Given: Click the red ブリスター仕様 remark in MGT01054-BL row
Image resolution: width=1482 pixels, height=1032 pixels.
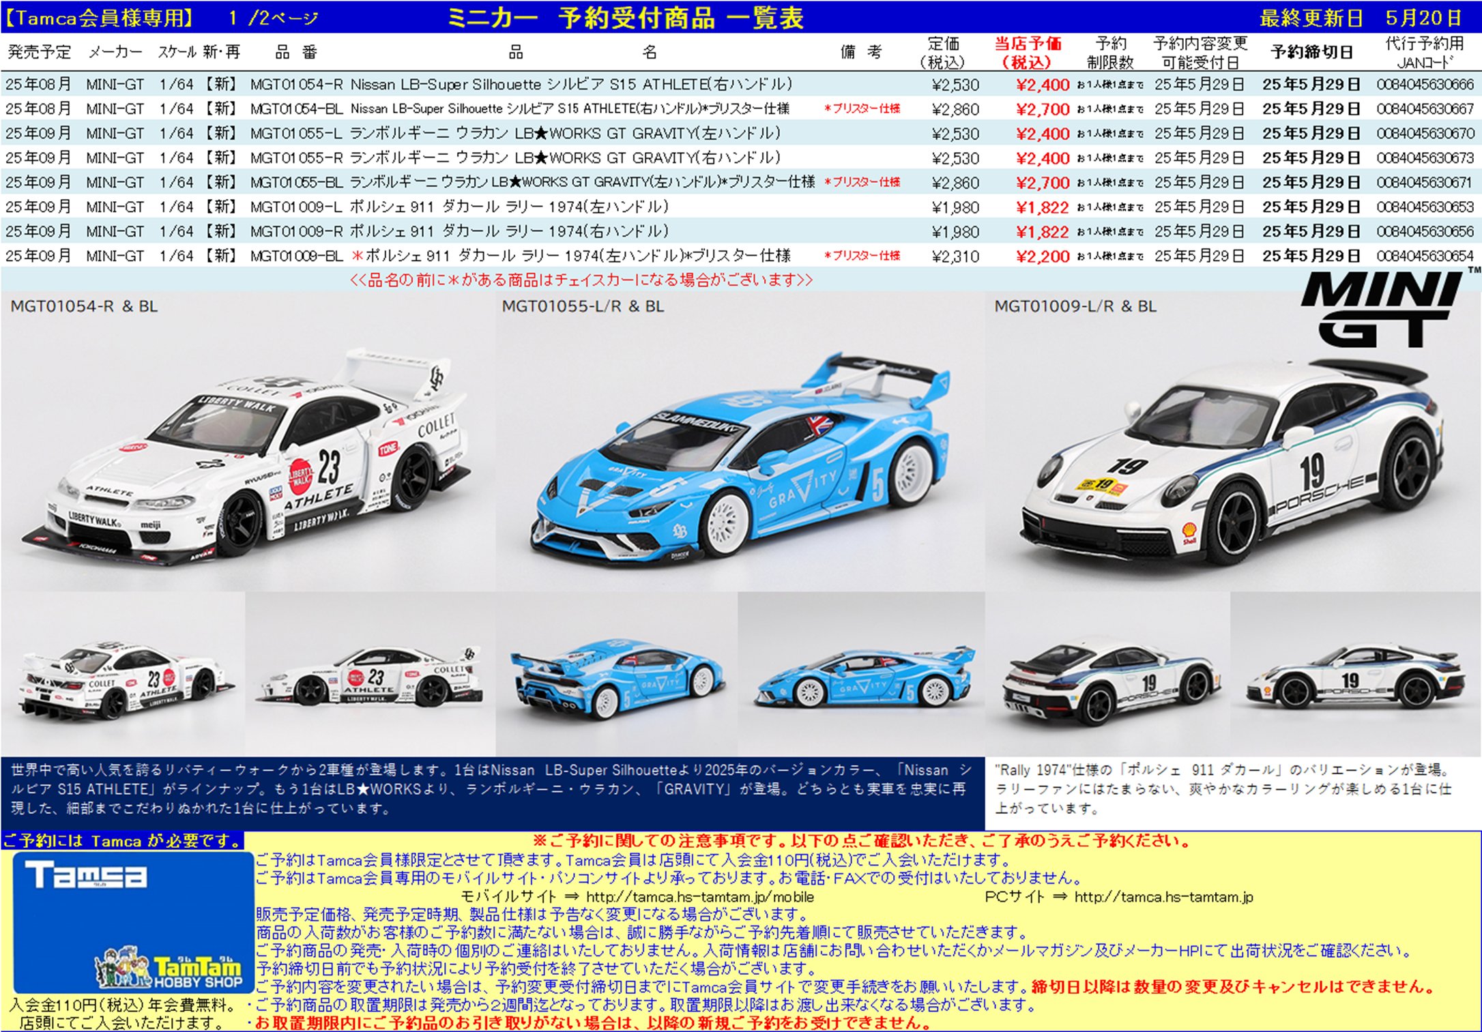Looking at the screenshot, I should (862, 108).
